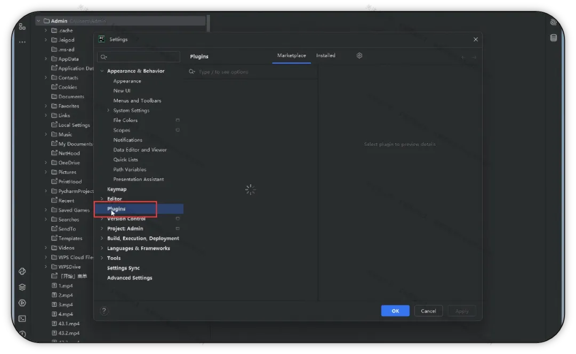Image resolution: width=576 pixels, height=354 pixels.
Task: Click the settings search input field
Action: pos(139,57)
